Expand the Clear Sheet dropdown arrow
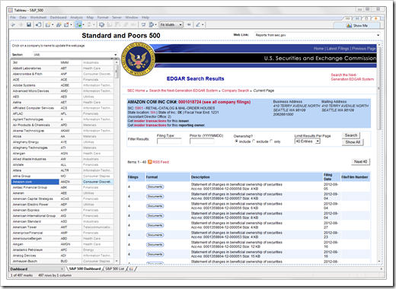Image resolution: width=396 pixels, height=289 pixels. click(71, 25)
